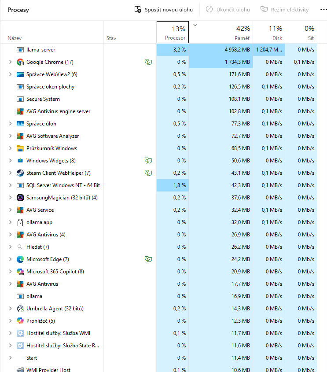The height and width of the screenshot is (372, 327).
Task: Click the SQL Server Windows NT icon
Action: point(20,185)
